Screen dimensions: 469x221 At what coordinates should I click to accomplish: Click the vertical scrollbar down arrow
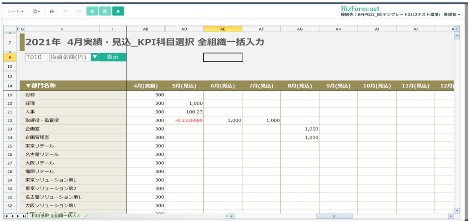[x=457, y=210]
